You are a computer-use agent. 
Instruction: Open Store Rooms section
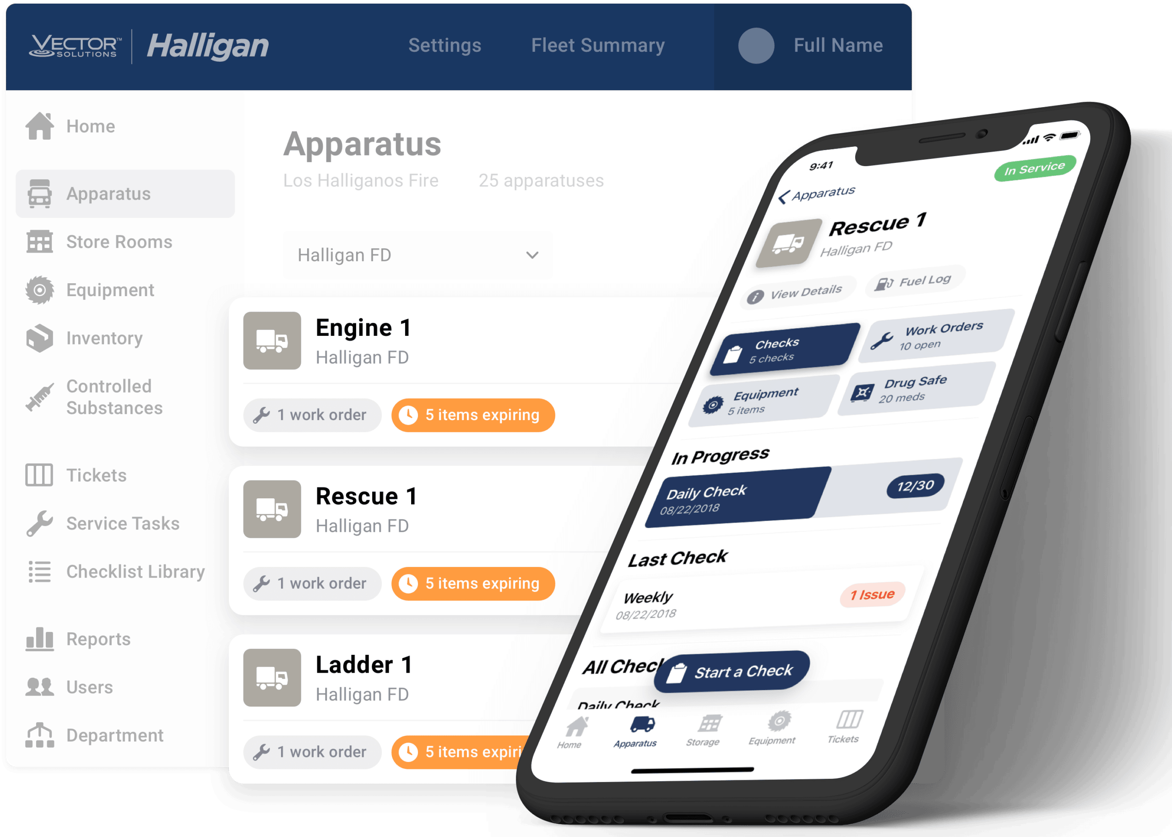118,242
